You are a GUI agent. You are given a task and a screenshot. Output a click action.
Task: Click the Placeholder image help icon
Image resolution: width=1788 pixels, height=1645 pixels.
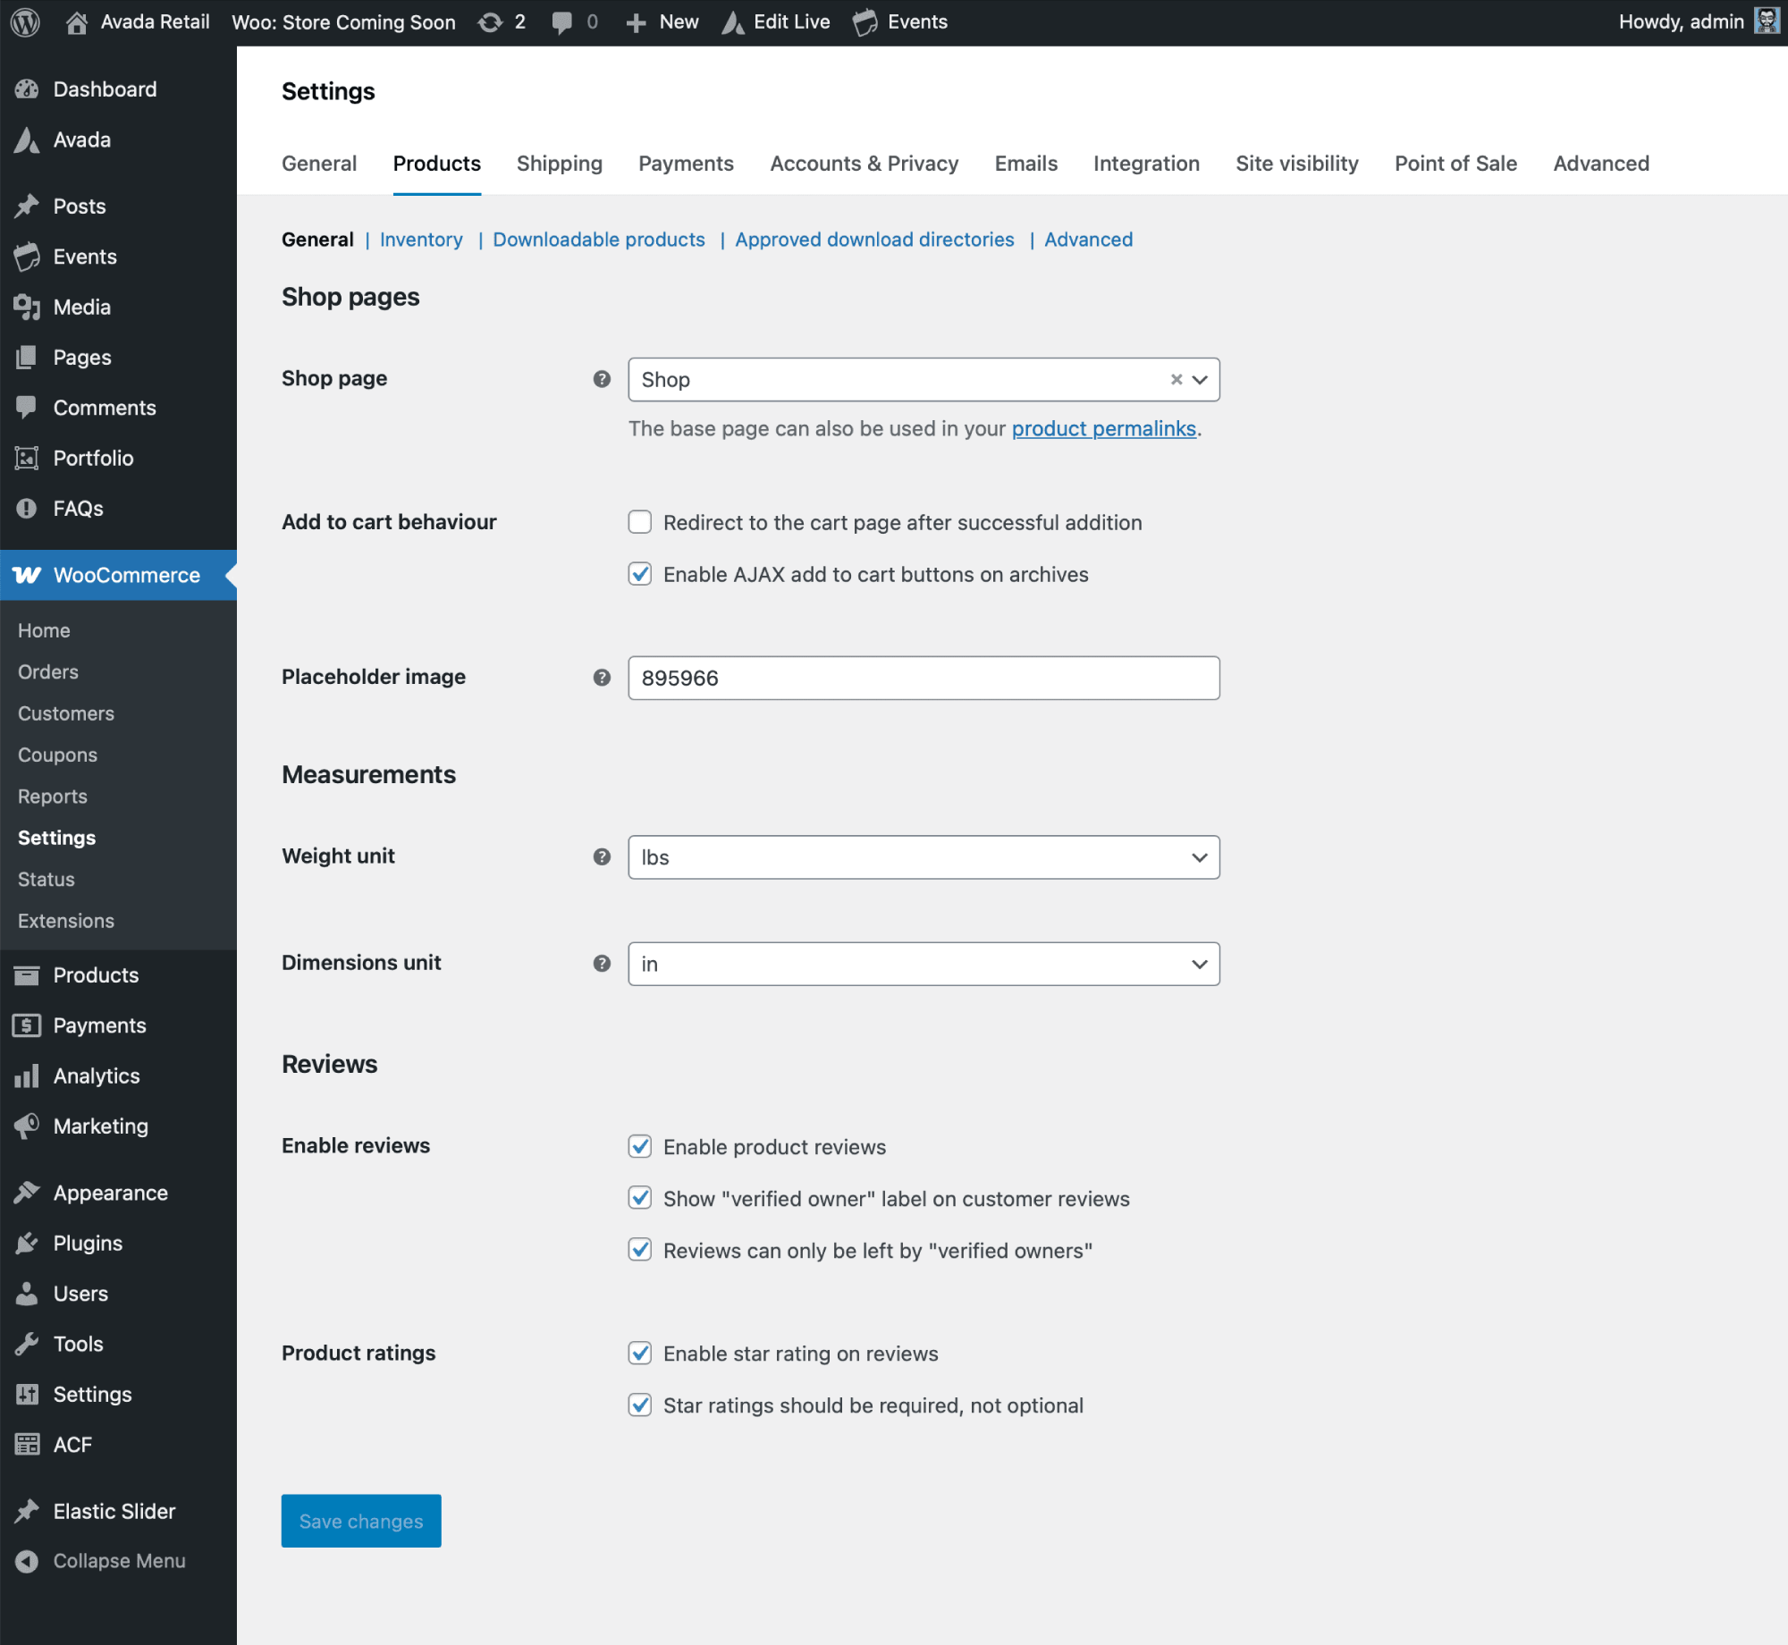tap(602, 678)
